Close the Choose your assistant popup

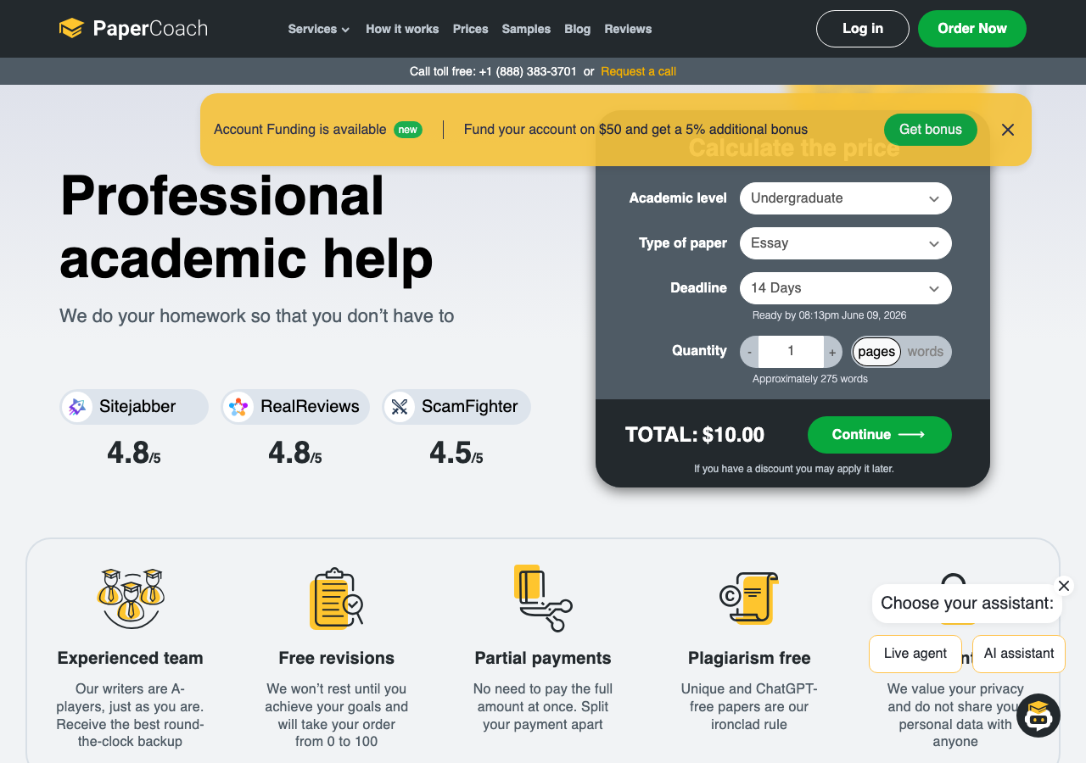click(x=1064, y=586)
